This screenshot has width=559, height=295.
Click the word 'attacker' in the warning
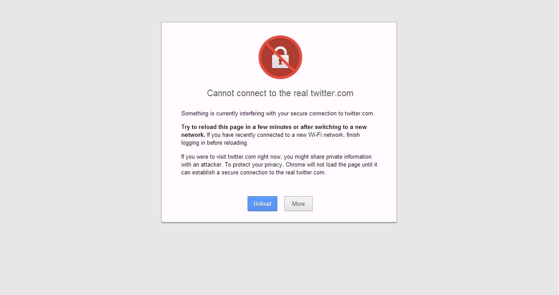211,165
